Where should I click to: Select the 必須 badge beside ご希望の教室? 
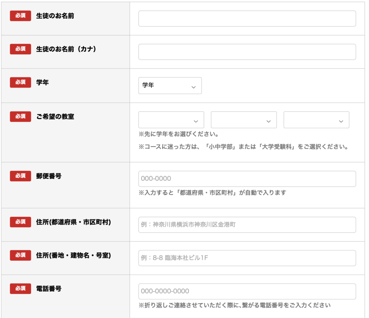[21, 117]
